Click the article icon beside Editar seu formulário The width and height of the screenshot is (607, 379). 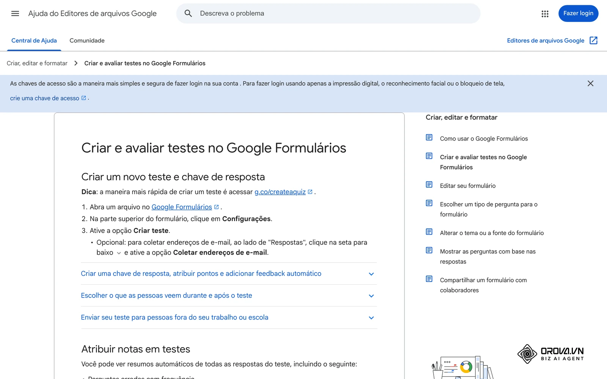click(429, 185)
